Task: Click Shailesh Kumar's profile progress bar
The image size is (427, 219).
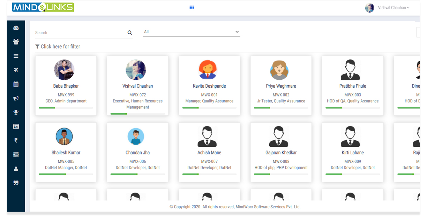Action: click(66, 174)
